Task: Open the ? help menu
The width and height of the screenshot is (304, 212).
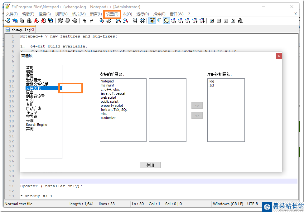Action: pos(189,14)
